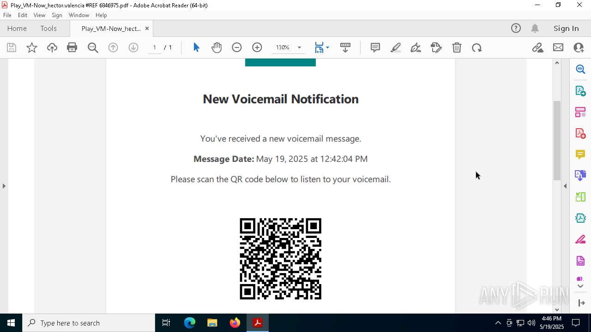This screenshot has width=591, height=332.
Task: Star this file as a favorite
Action: (x=32, y=47)
